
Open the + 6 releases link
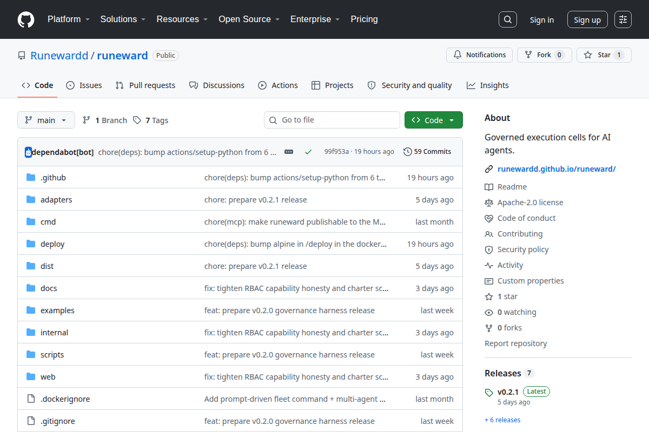tap(502, 420)
